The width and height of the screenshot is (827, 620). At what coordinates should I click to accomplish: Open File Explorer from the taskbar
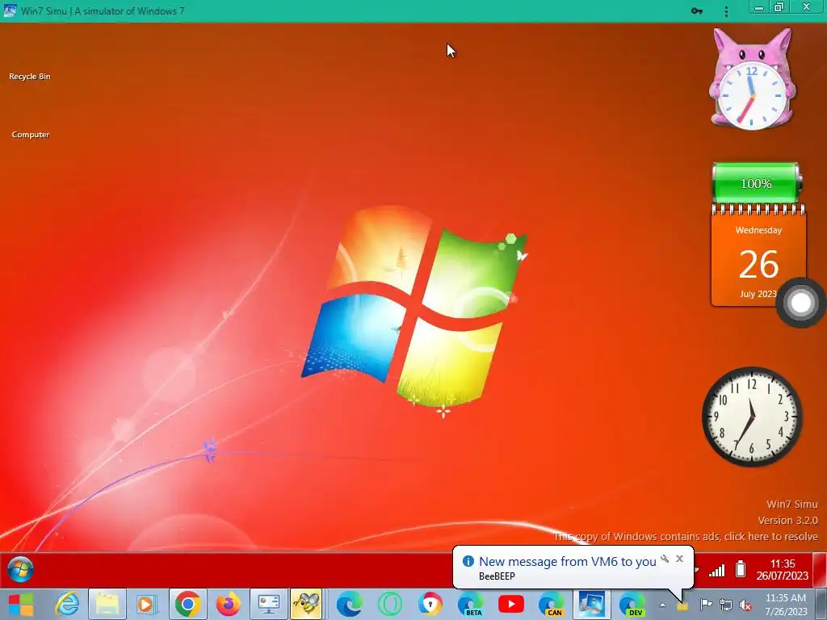pos(107,604)
